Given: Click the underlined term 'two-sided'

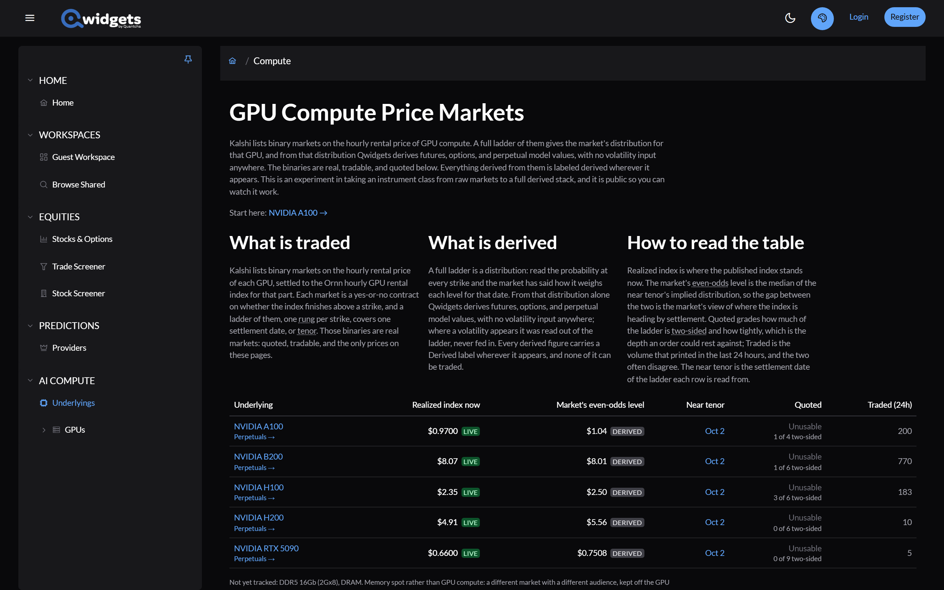Looking at the screenshot, I should pos(688,331).
